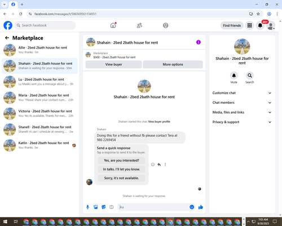Click Shahain's sender avatar beside the message
Viewport: 282px width, 226px height.
click(89, 182)
